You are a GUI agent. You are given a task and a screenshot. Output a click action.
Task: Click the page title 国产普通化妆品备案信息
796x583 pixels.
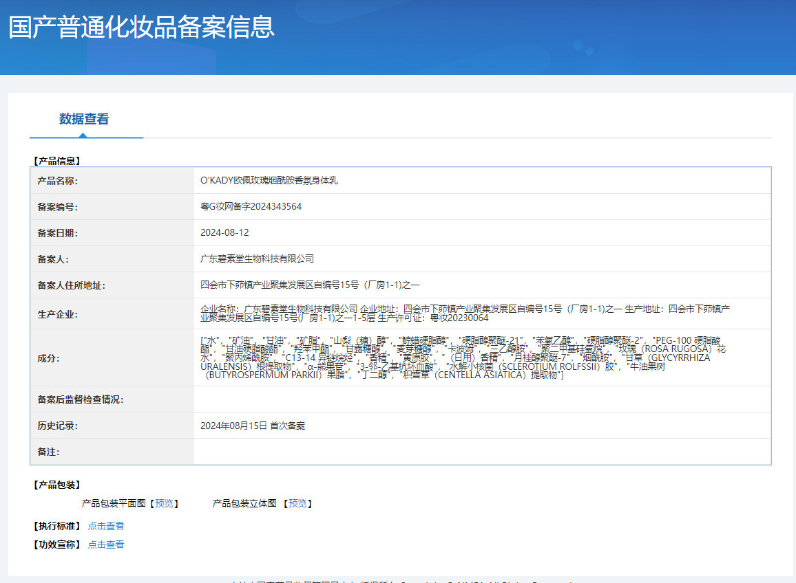[x=141, y=27]
